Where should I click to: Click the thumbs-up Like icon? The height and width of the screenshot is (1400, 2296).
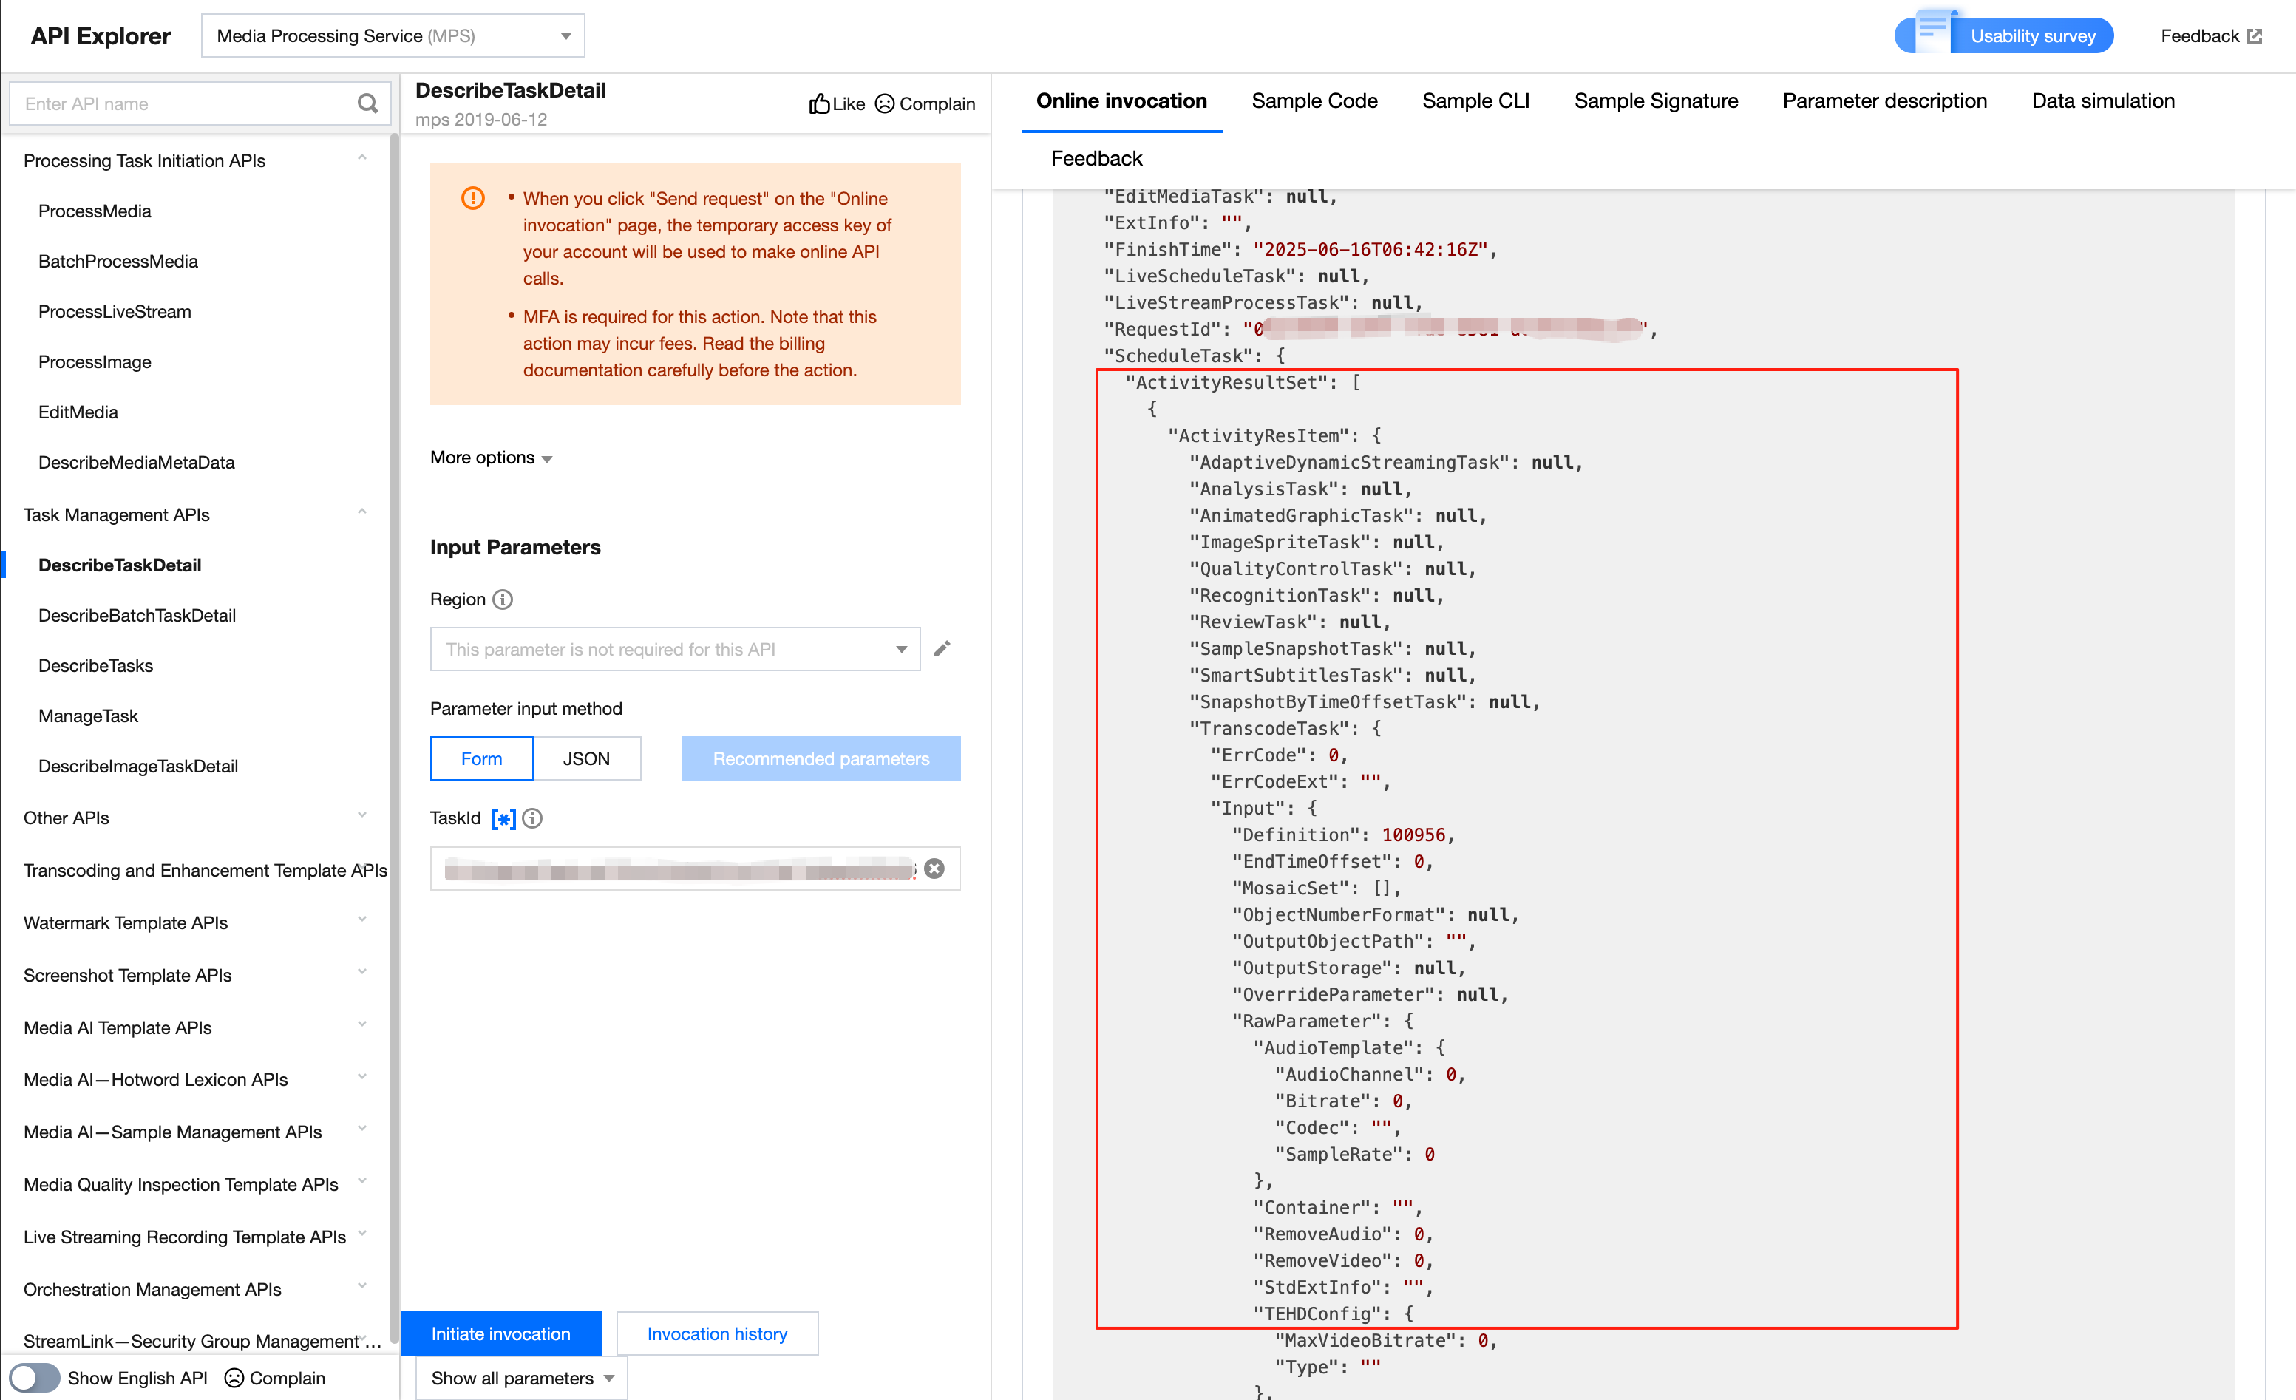pos(819,103)
